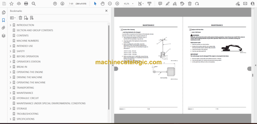Delete the selected bookmark

[20, 18]
